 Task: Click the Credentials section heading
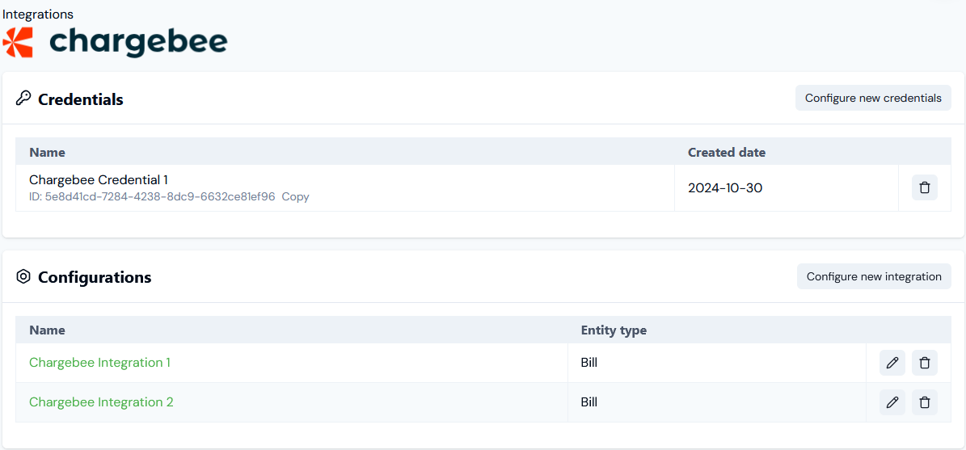[81, 99]
